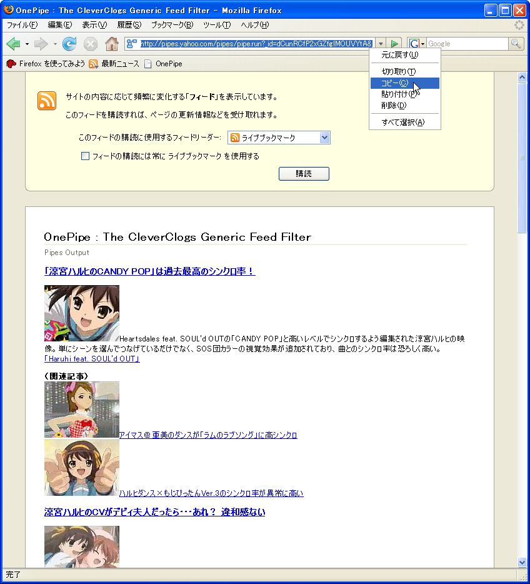Click the Haruhi CANDY POP thumbnail image

(x=82, y=313)
